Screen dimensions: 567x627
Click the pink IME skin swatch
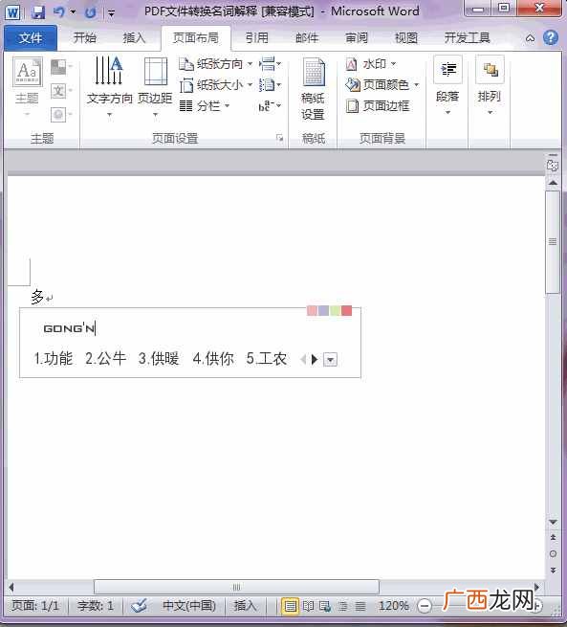point(313,311)
